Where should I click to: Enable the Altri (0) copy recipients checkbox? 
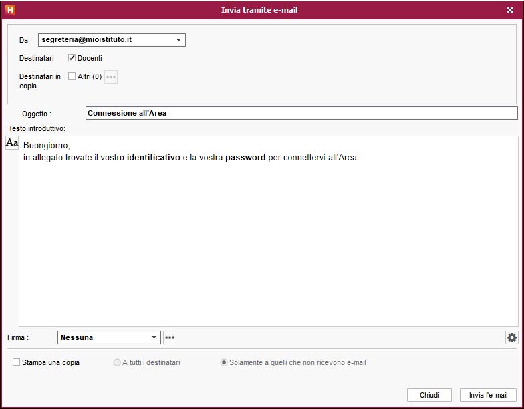pyautogui.click(x=72, y=76)
